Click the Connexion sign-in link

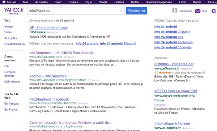point(185,11)
